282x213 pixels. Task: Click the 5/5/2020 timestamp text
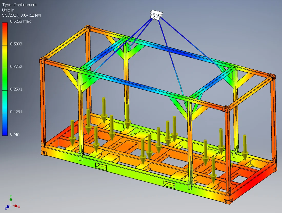click(21, 15)
